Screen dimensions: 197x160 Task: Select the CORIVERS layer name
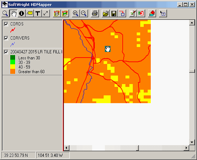click(x=20, y=38)
